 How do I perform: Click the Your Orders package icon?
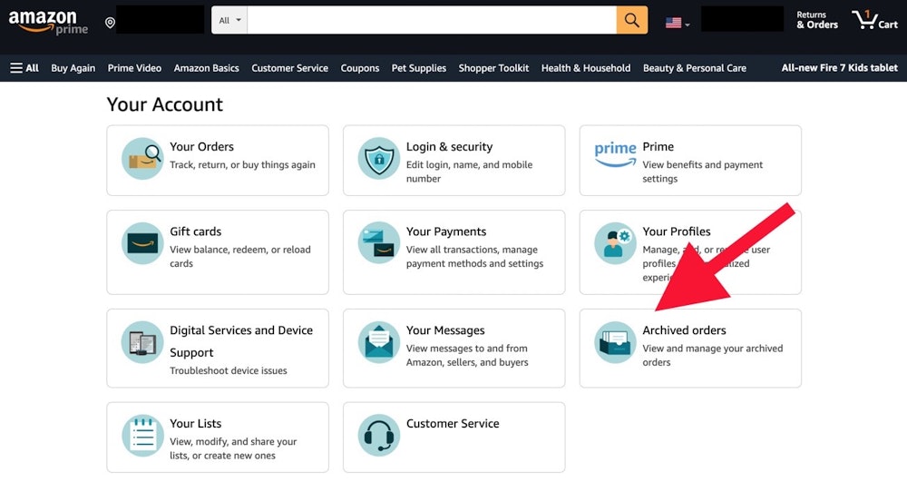pos(142,159)
